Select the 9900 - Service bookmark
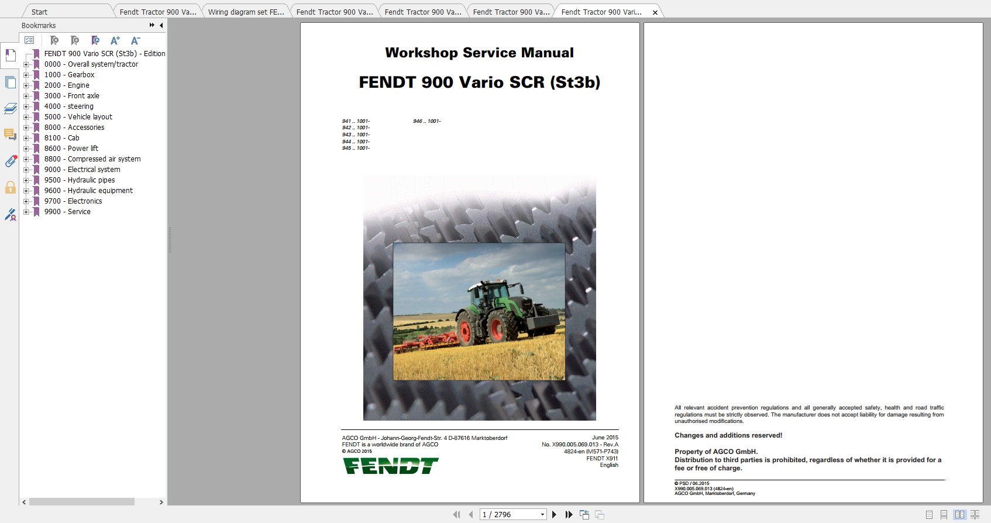Image resolution: width=991 pixels, height=523 pixels. [67, 212]
